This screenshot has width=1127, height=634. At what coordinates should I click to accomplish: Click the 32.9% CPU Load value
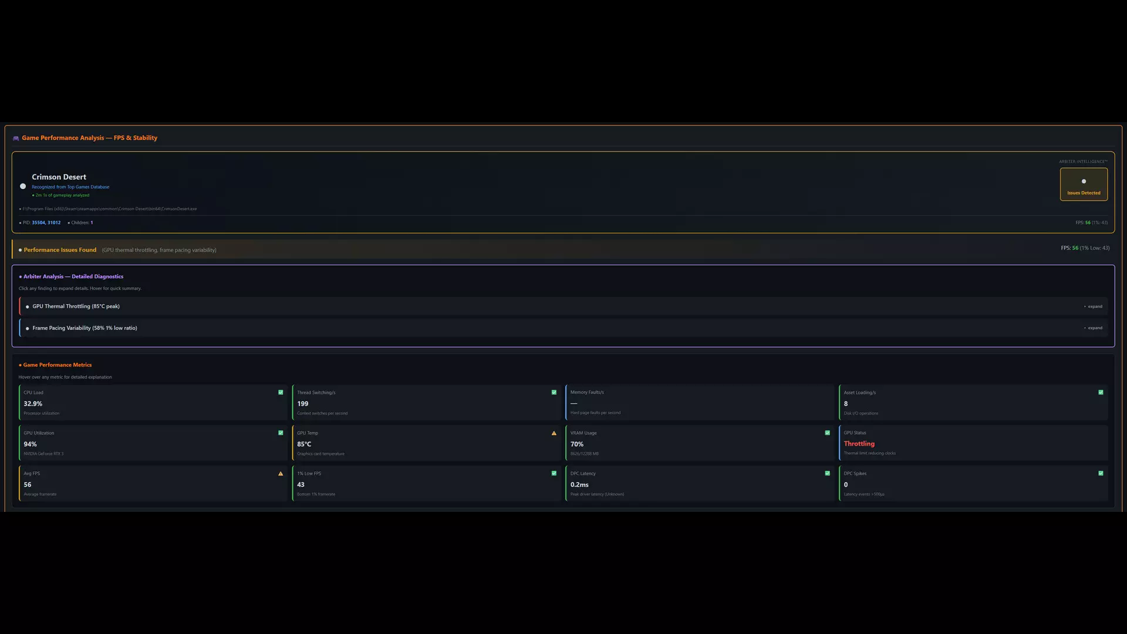pyautogui.click(x=33, y=404)
